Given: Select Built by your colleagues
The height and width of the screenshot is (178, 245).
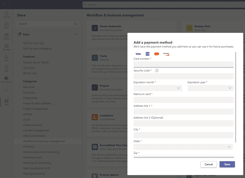Looking at the screenshot, I should (37, 49).
